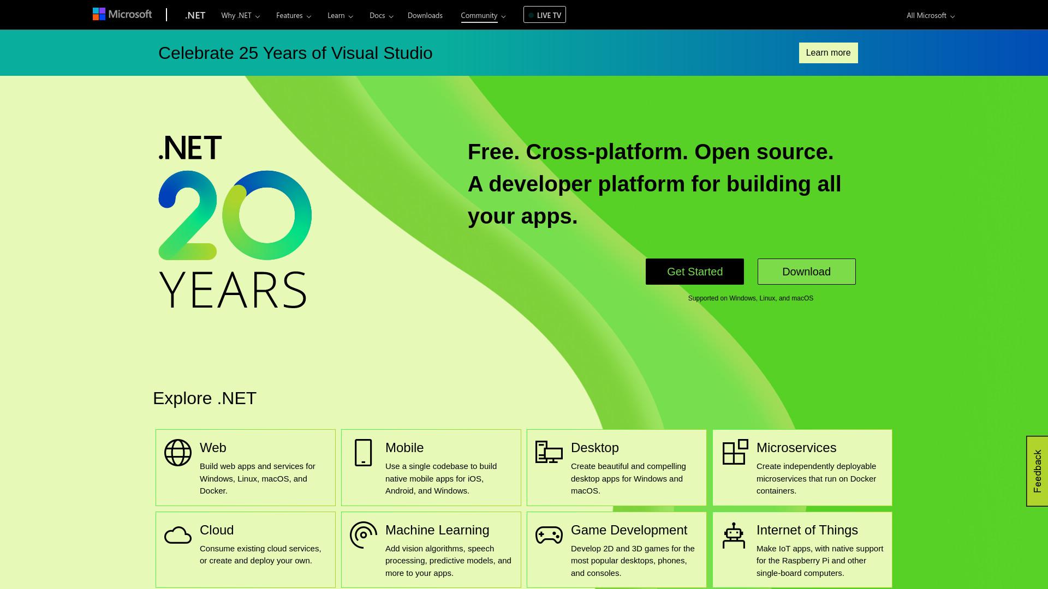
Task: Click the Machine Learning icon
Action: 364,535
